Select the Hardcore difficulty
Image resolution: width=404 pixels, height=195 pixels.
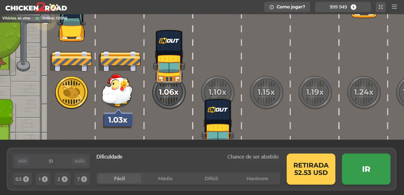257,179
